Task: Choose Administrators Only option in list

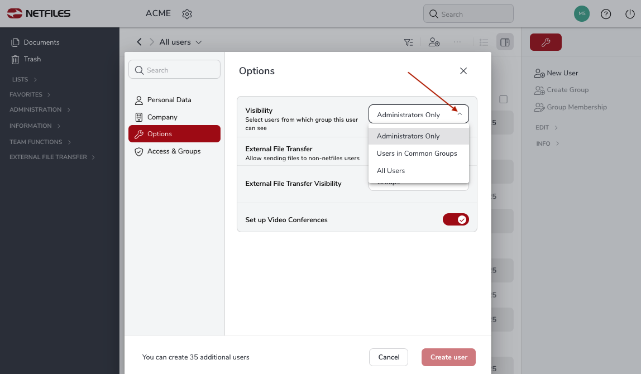Action: (x=419, y=136)
